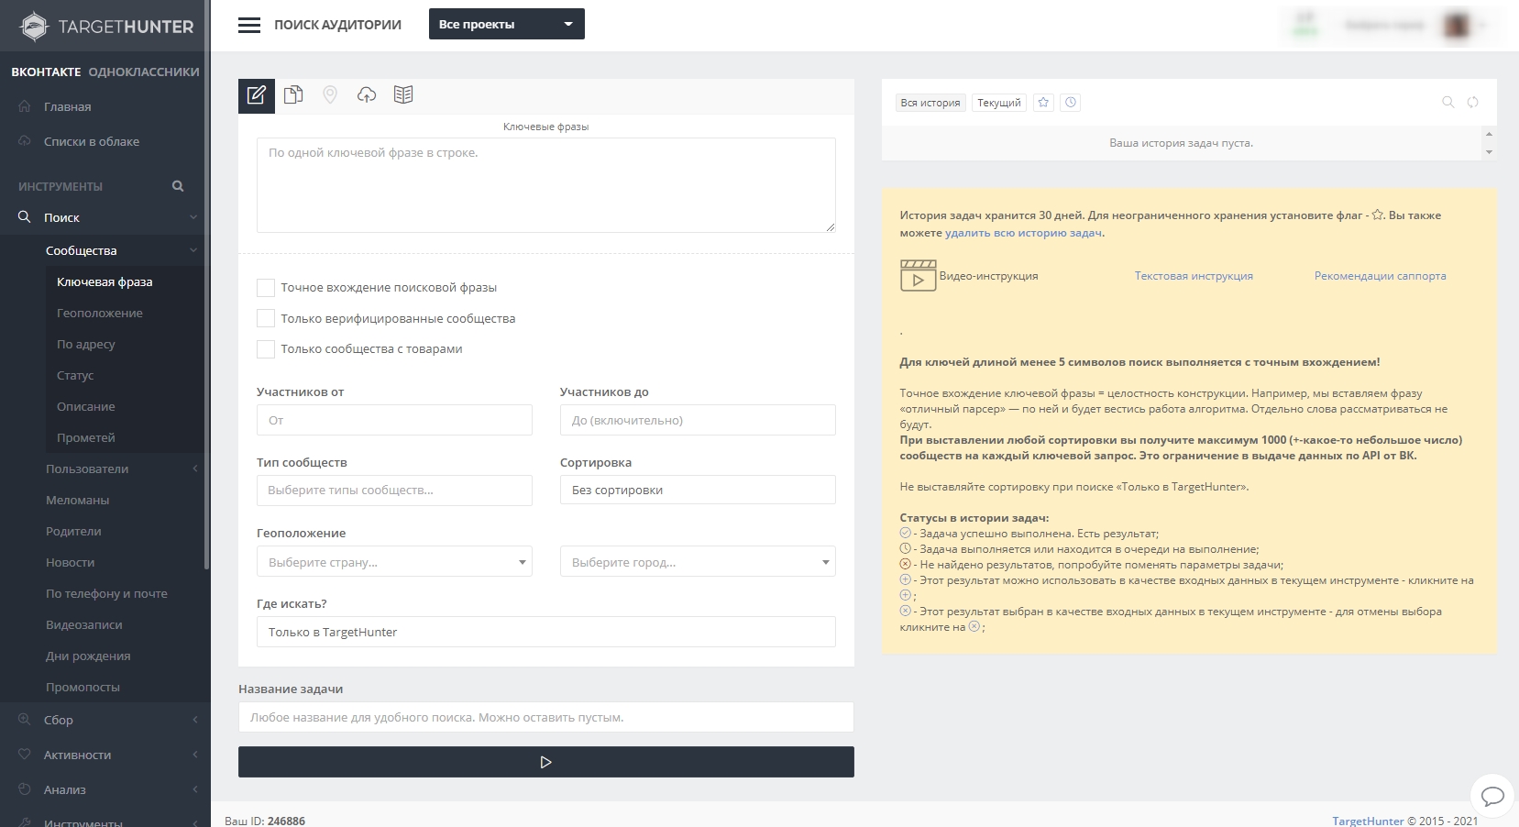
Task: Open Текстовая инструкция link
Action: click(1194, 276)
